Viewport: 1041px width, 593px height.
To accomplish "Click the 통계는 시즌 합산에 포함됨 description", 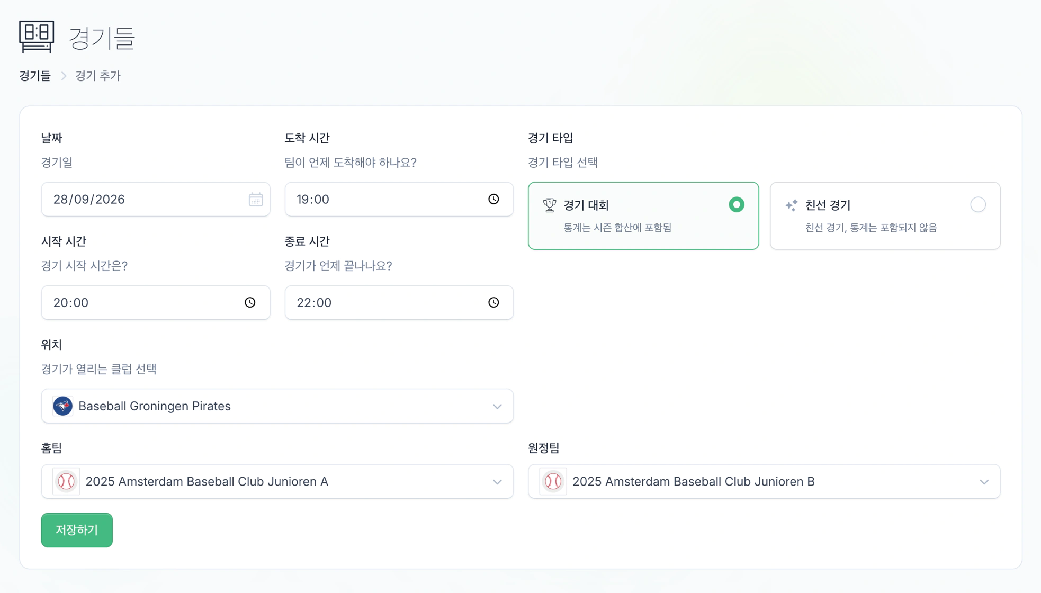I will tap(617, 228).
